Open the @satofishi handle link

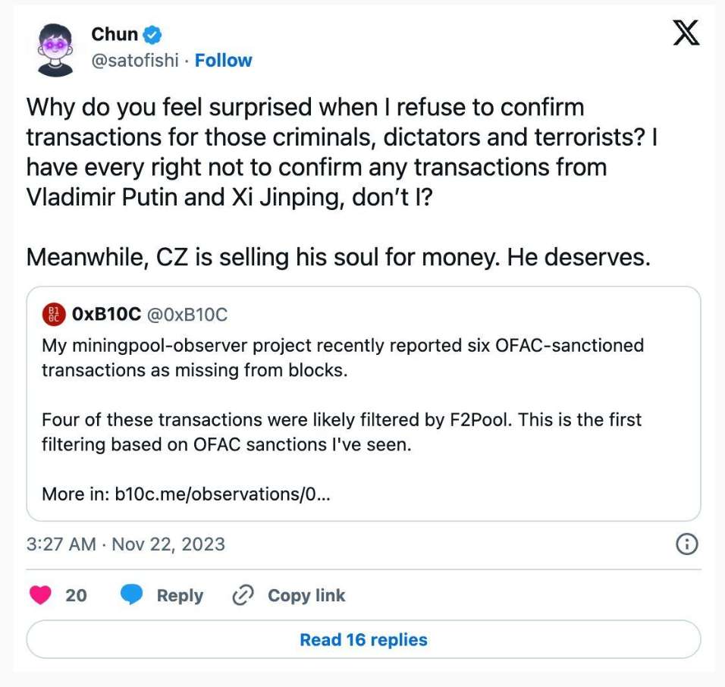click(135, 61)
